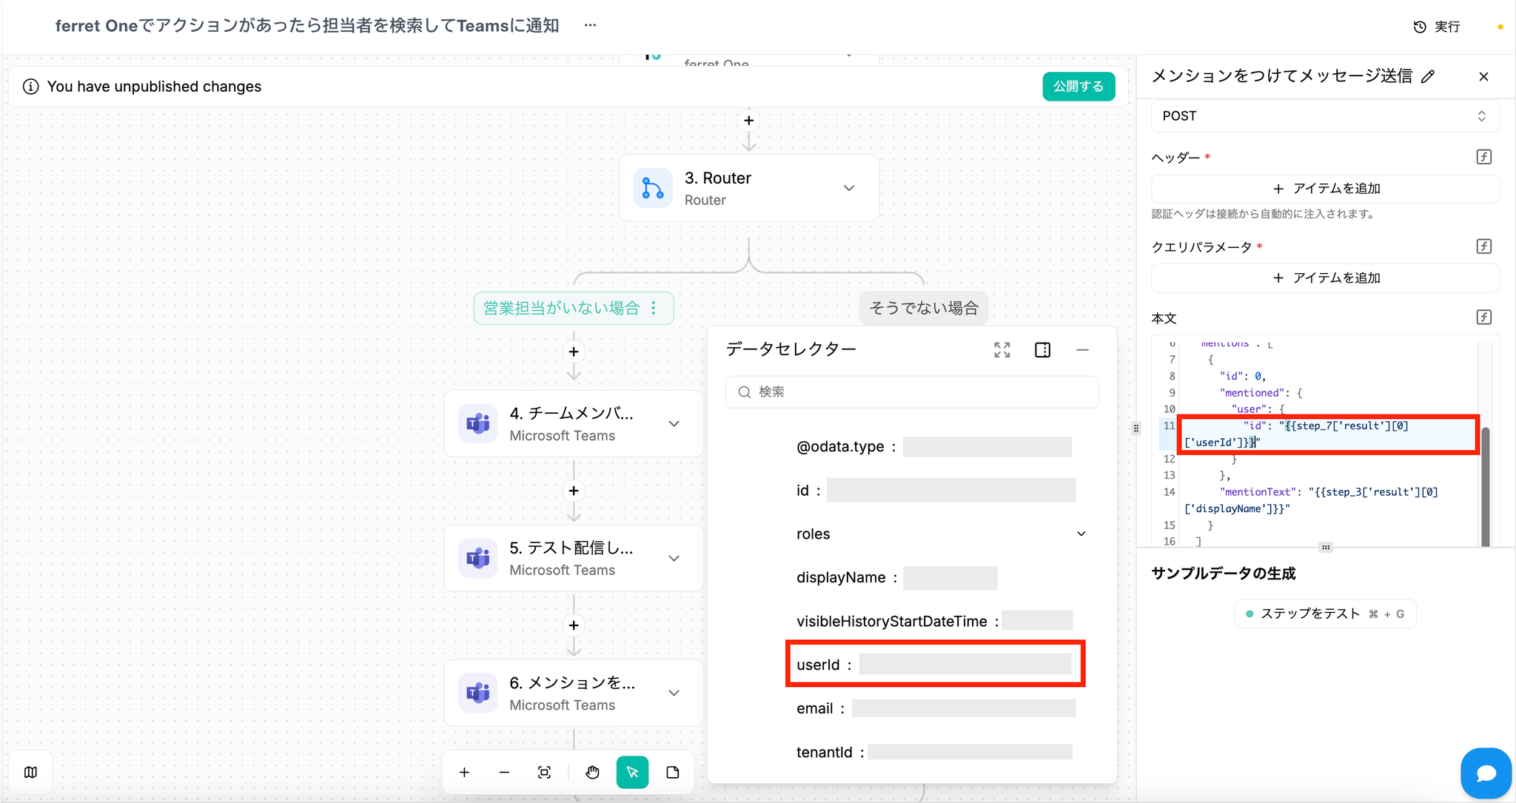Viewport: 1516px width, 803px height.
Task: Select the hand pan tool
Action: point(592,773)
